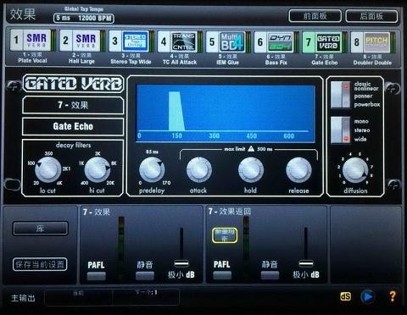This screenshot has width=407, height=315.
Task: Click the dS icon in bottom bar
Action: click(345, 296)
